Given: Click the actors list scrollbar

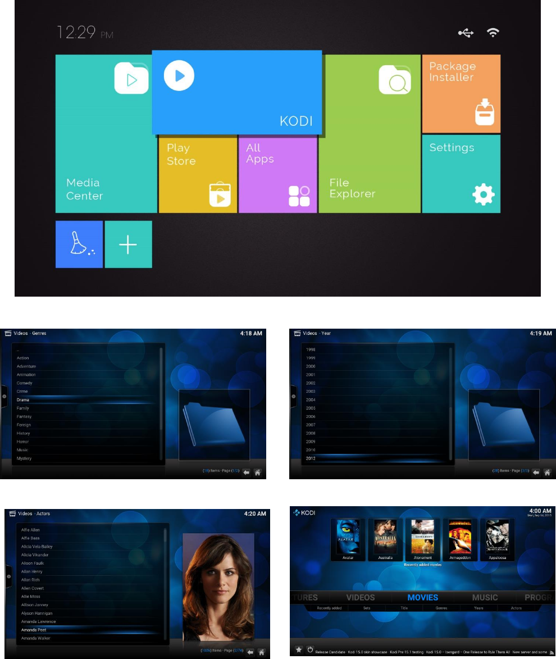Looking at the screenshot, I should (x=165, y=584).
